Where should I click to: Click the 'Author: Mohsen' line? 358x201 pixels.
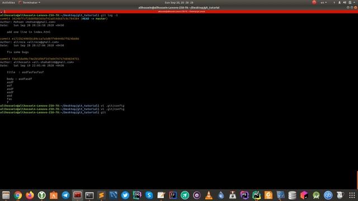27,22
